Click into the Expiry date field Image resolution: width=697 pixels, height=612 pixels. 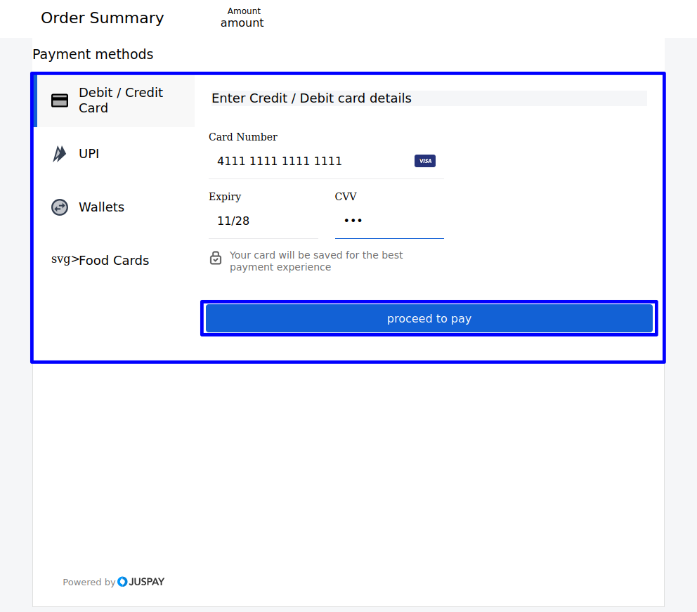[x=263, y=221]
